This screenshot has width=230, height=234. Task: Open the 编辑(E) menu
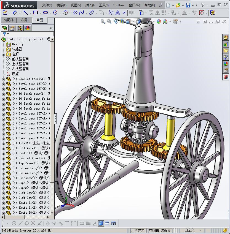tap(61, 5)
